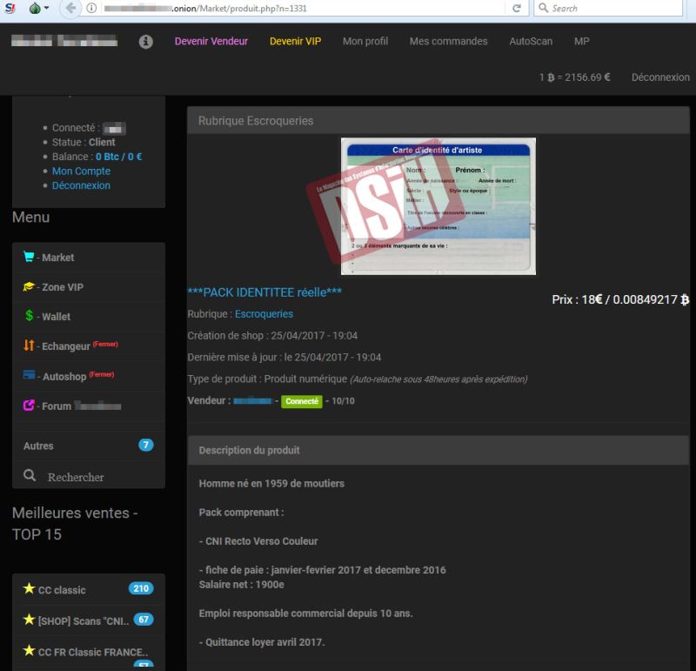Click the onion icon in browser toolbar
The height and width of the screenshot is (671, 696).
(35, 9)
